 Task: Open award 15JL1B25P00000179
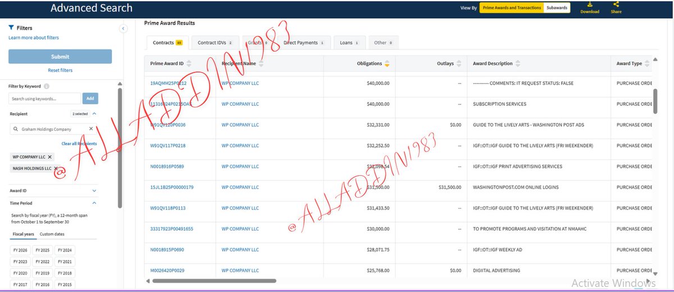(x=172, y=187)
